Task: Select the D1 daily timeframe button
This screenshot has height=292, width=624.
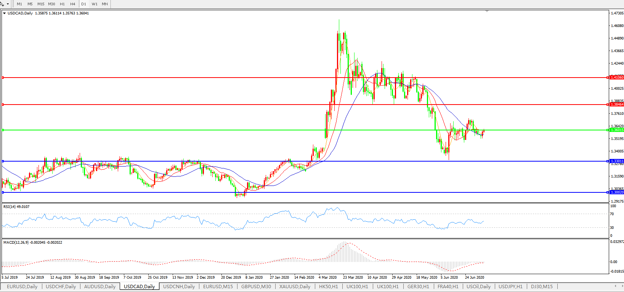Action: (84, 4)
